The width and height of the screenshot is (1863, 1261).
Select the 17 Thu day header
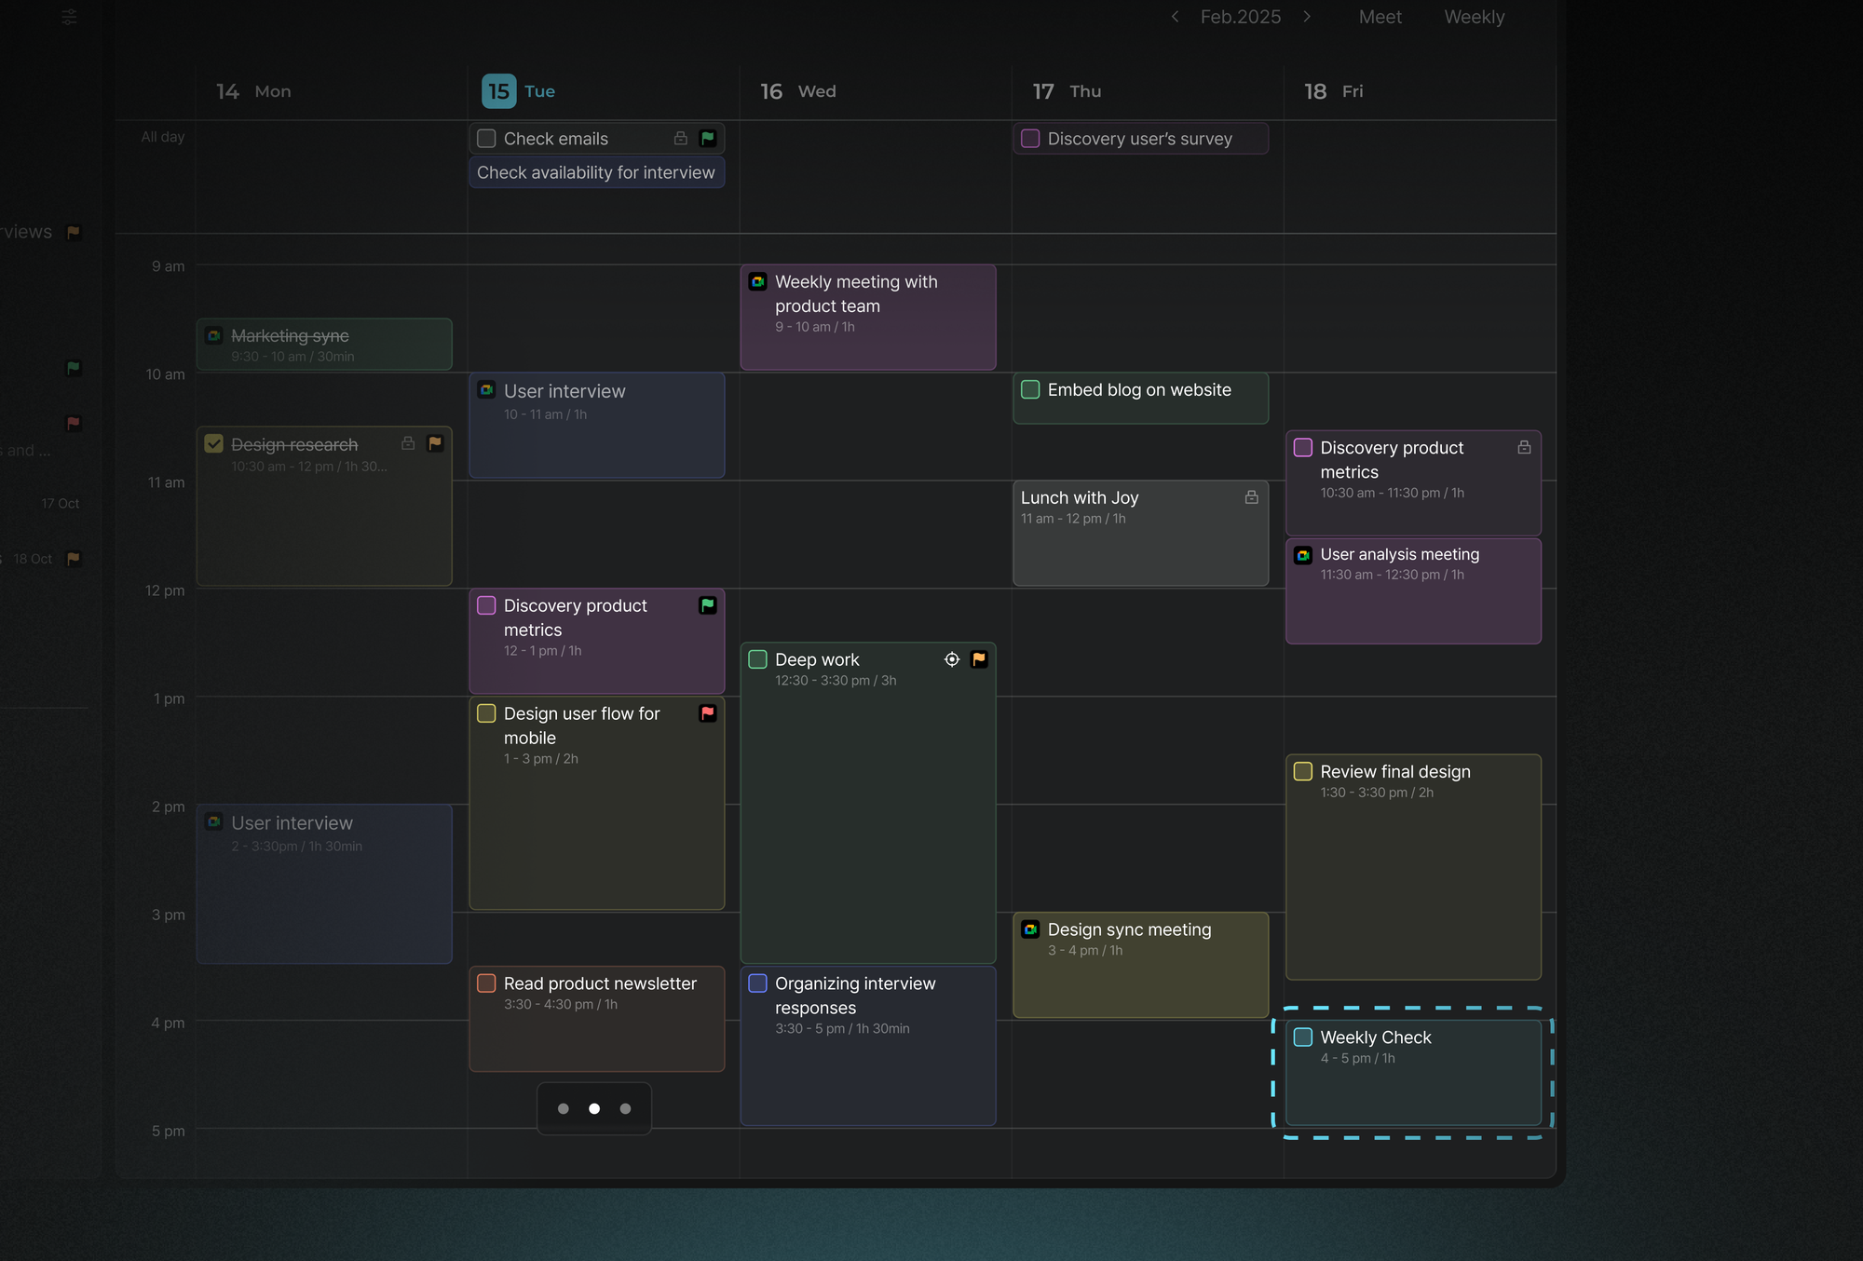(x=1067, y=91)
